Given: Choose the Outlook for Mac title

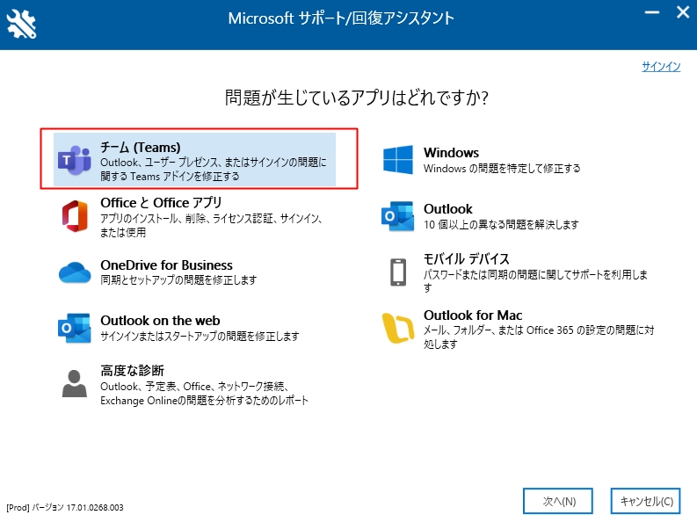Looking at the screenshot, I should 473,315.
